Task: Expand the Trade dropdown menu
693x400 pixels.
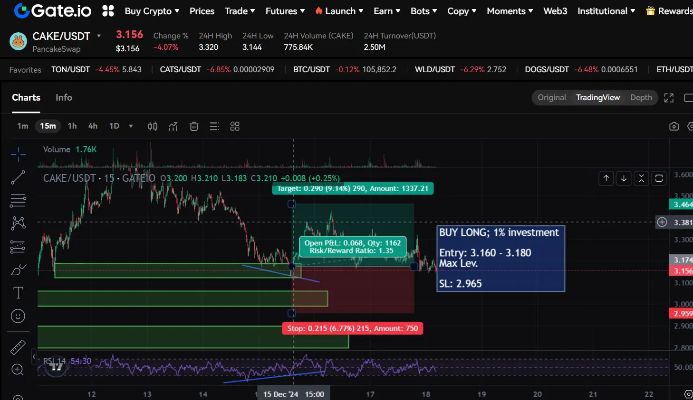Action: click(x=240, y=11)
